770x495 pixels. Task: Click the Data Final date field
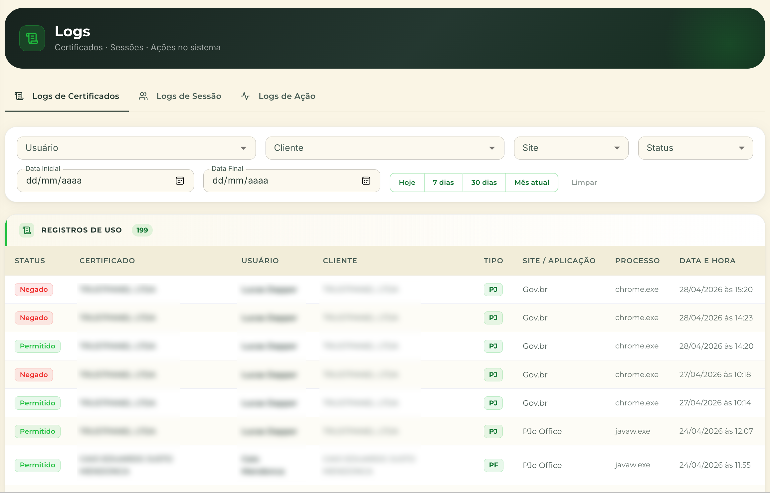[291, 181]
